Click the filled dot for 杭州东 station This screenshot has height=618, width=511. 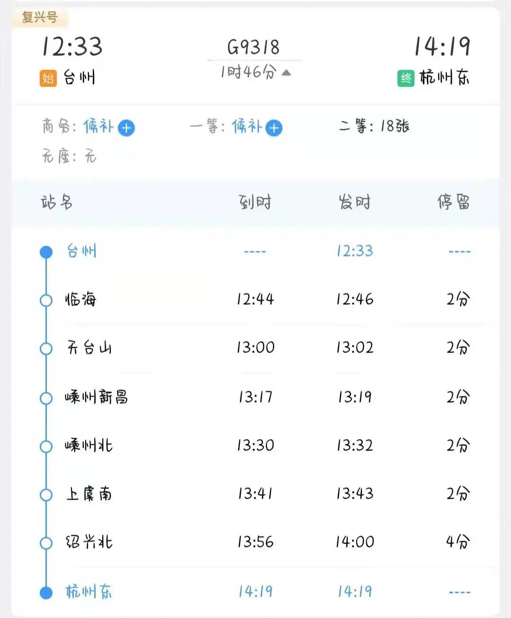[x=46, y=592]
